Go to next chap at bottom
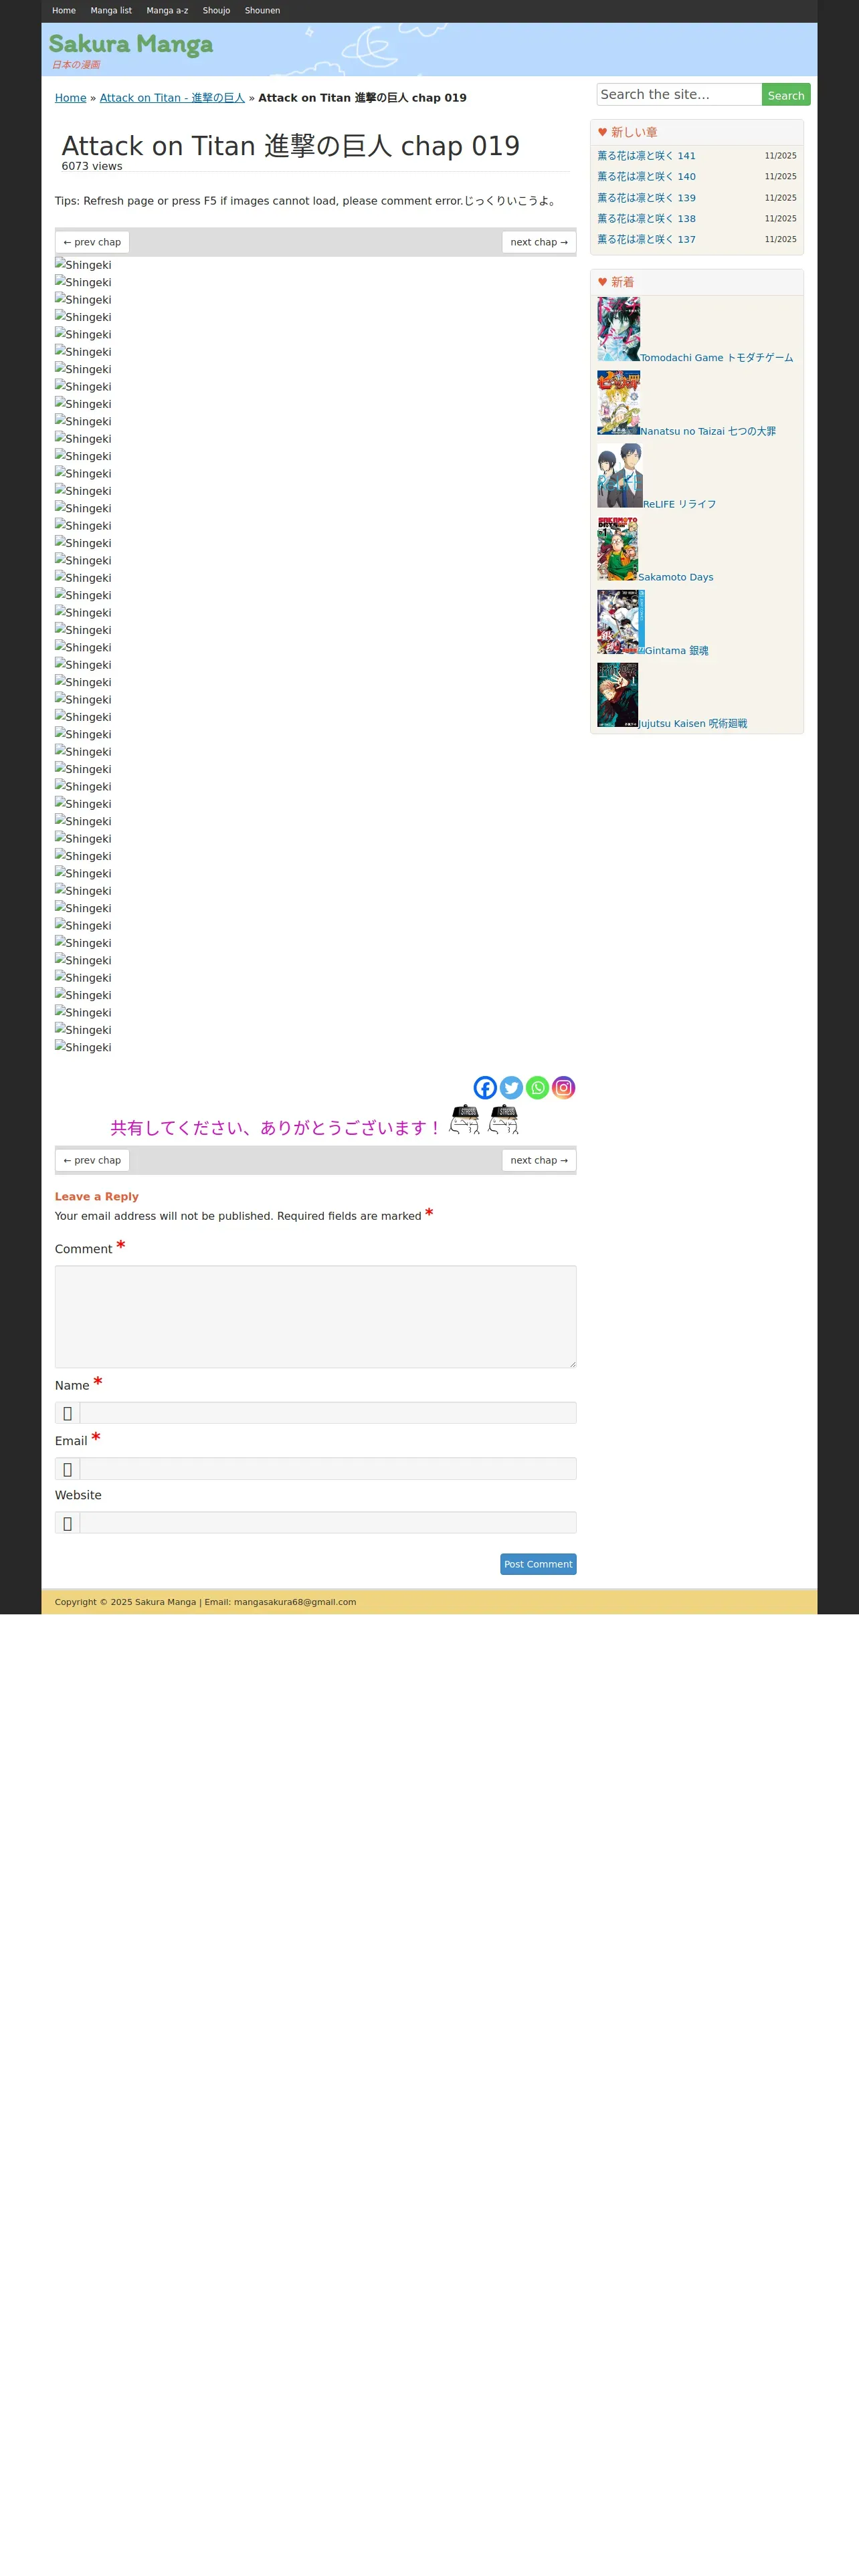Viewport: 859px width, 2576px height. (539, 1160)
